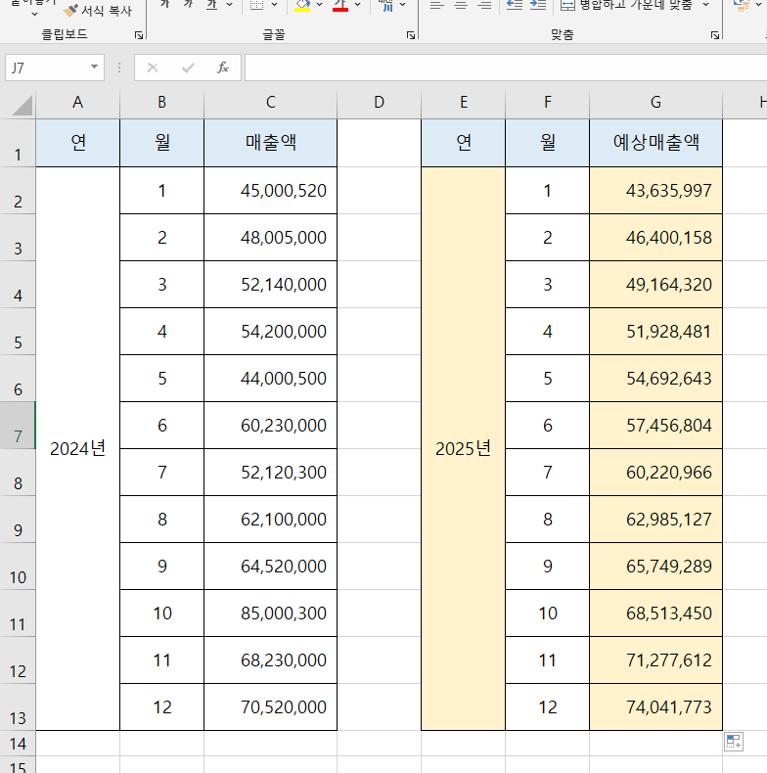Click cell with value 48,005,000

[x=271, y=237]
